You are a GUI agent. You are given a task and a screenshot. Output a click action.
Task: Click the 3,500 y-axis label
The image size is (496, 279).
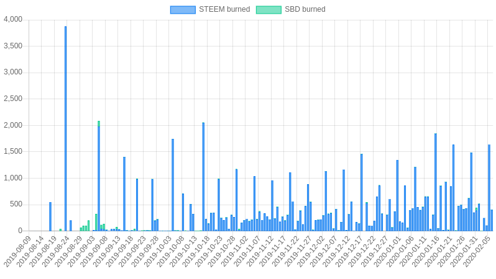pos(13,46)
